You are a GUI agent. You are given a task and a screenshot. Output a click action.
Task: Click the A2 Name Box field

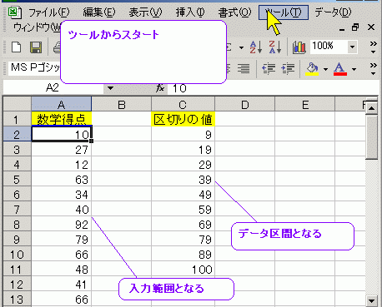pyautogui.click(x=53, y=88)
